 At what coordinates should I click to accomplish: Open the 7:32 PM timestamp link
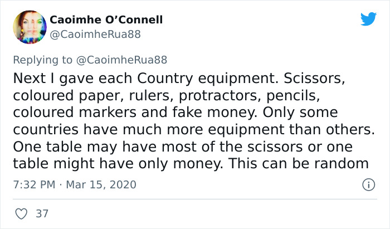click(34, 185)
